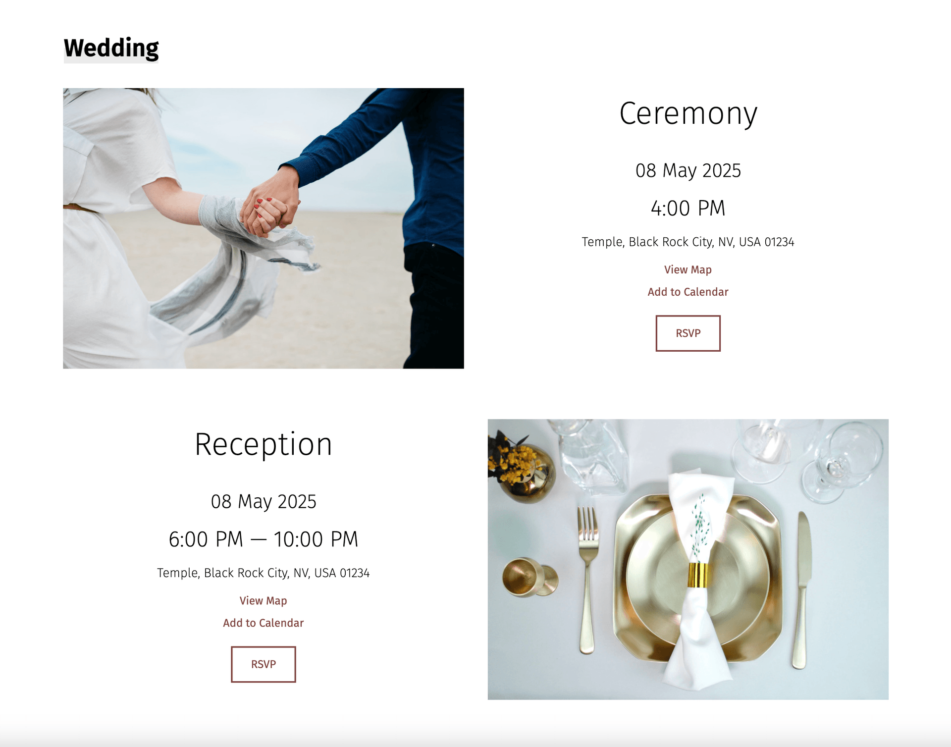RSVP to the Ceremony event
The width and height of the screenshot is (951, 747).
click(688, 333)
